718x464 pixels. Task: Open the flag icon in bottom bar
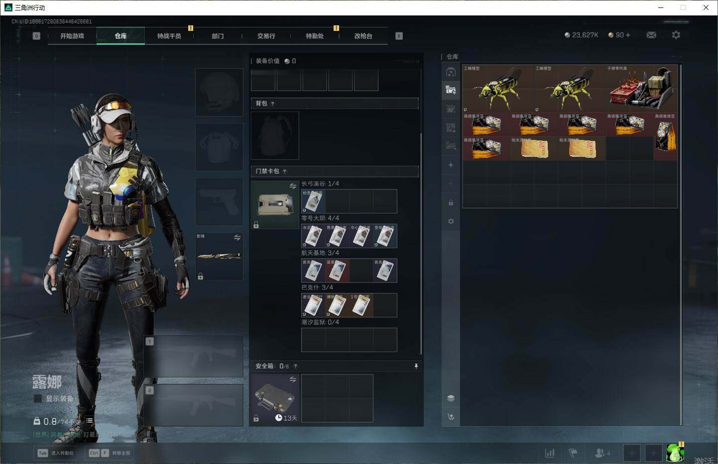573,453
